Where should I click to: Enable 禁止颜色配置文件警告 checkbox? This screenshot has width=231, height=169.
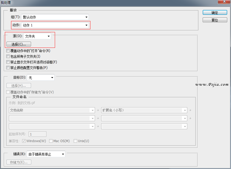tap(8, 68)
